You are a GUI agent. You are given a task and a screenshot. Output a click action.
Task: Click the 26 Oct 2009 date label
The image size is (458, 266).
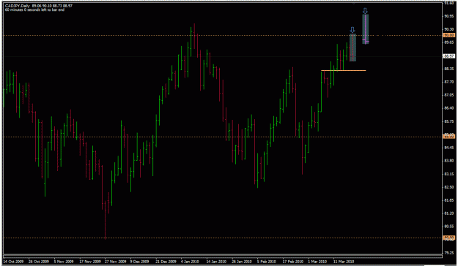point(38,262)
